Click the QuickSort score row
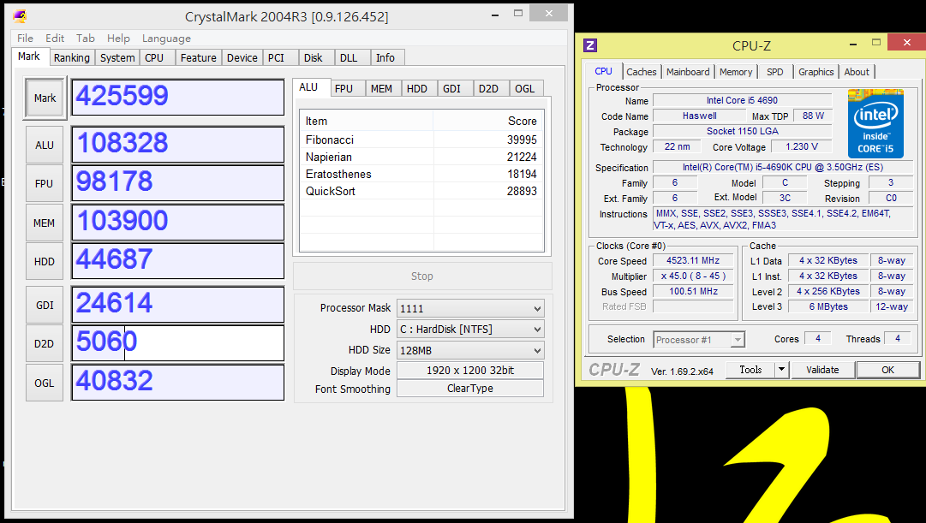 (421, 191)
